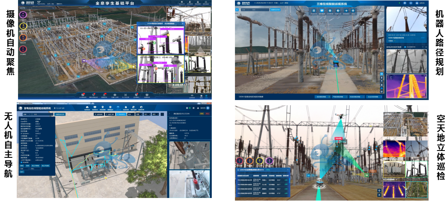The image size is (445, 201).
Task: Select the blue inspection robot on the path
Action: coord(336,63)
